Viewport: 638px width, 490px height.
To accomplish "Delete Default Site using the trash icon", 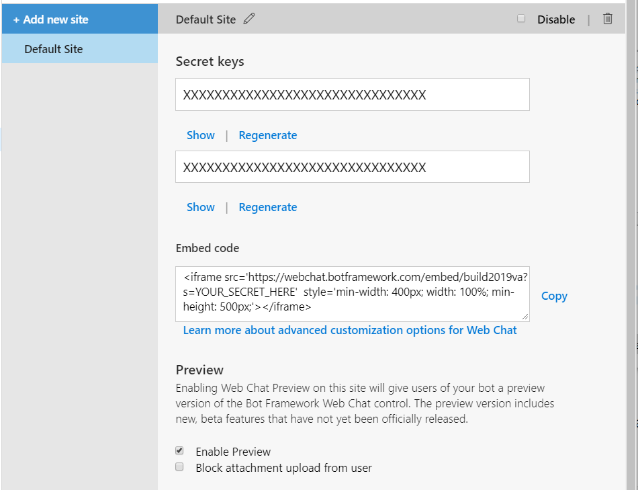I will coord(608,19).
